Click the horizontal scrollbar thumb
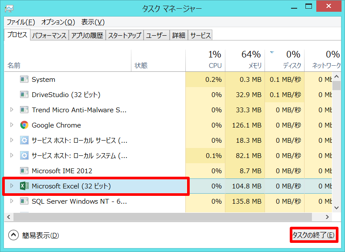 pyautogui.click(x=163, y=217)
